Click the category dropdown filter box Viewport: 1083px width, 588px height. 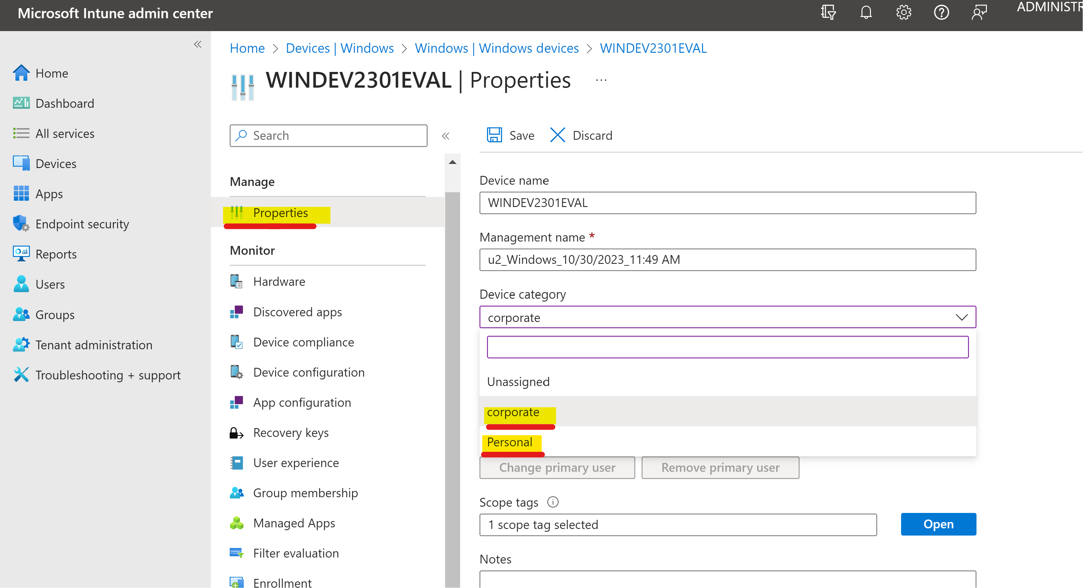pyautogui.click(x=728, y=347)
